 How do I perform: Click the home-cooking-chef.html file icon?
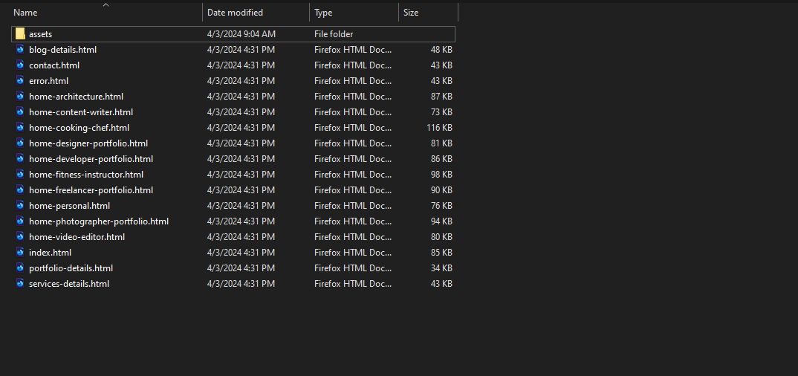pos(20,128)
